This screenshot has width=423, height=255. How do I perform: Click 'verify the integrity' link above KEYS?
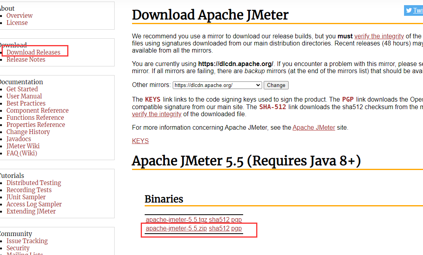coord(157,114)
